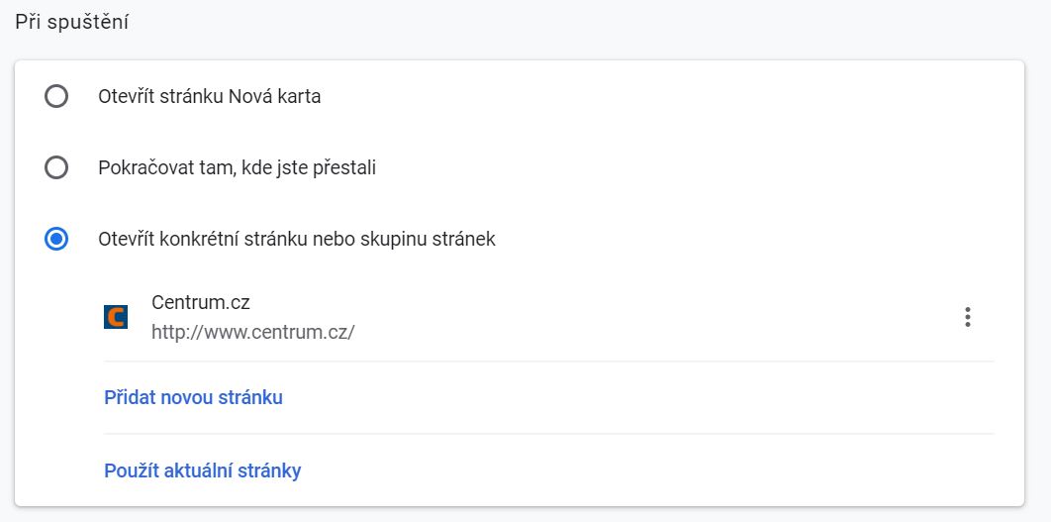Click the orange Centrum.cz favicon

point(116,317)
